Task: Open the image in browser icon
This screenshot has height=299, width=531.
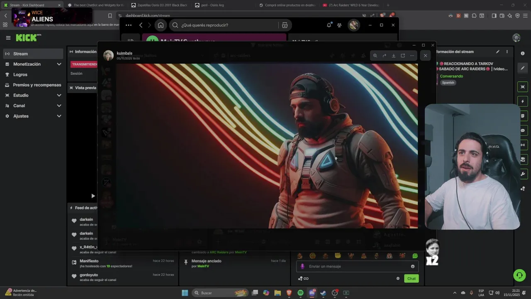Action: coord(403,56)
